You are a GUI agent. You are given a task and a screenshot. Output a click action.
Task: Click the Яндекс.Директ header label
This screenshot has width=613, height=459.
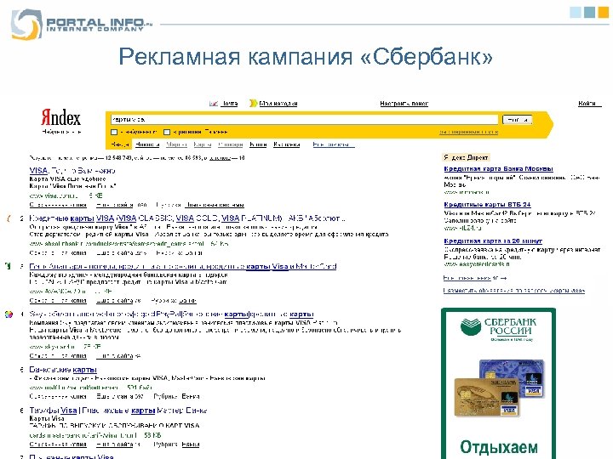[466, 157]
